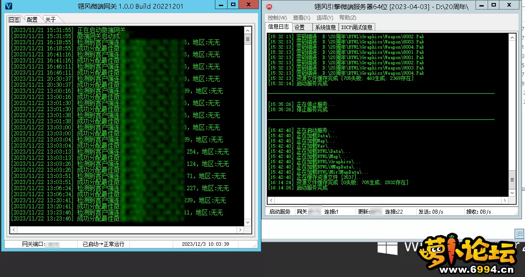525x277 pixels.
Task: Click the 已启动→正常运行 status text
Action: 103,244
